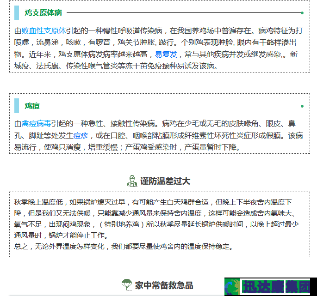Click green dot ending the 鸡支原体病 line

302,13
